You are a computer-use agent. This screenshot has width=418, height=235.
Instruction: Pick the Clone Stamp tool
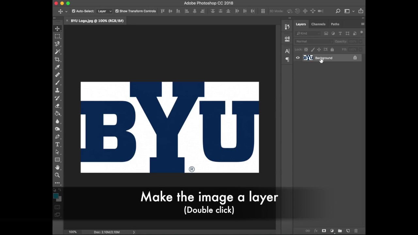[x=57, y=90]
